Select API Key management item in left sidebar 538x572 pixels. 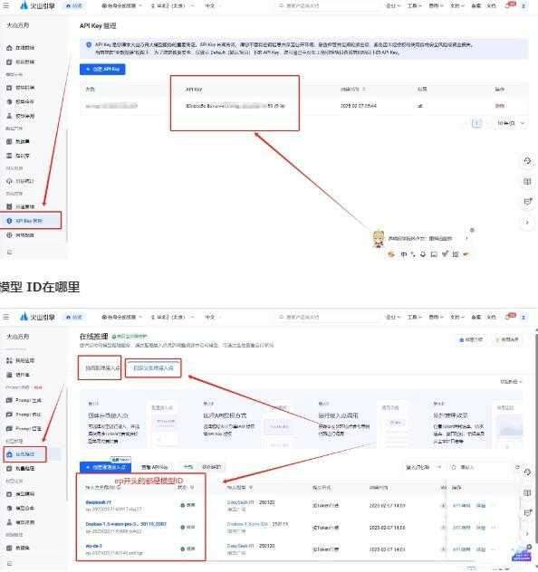click(30, 221)
